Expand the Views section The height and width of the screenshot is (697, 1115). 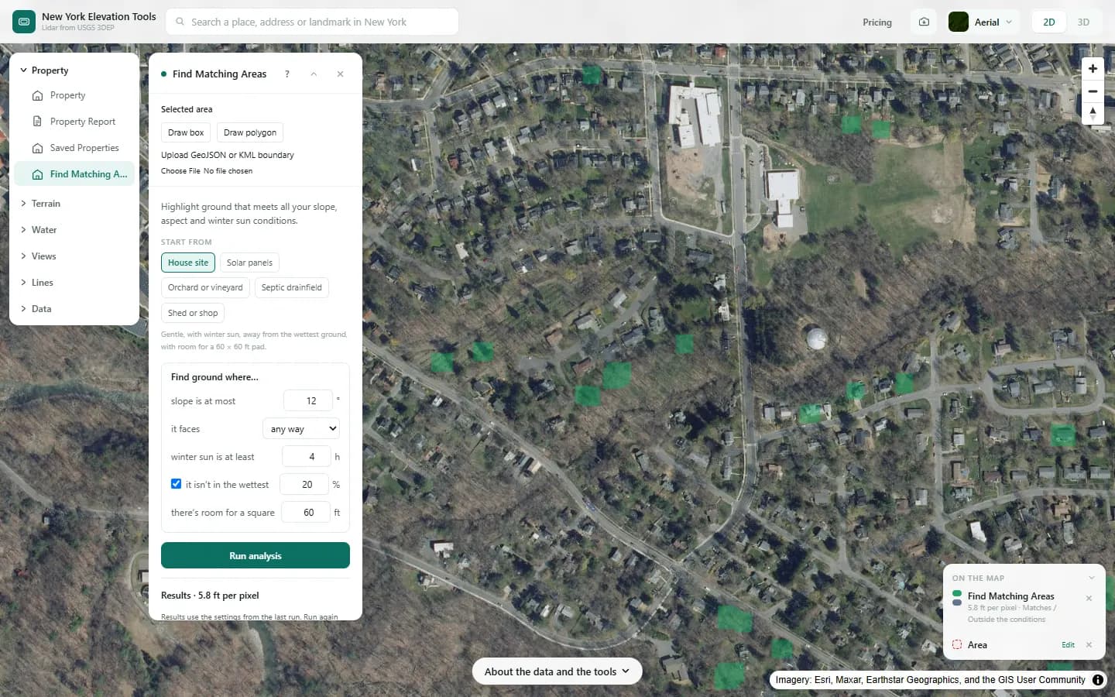pos(75,256)
